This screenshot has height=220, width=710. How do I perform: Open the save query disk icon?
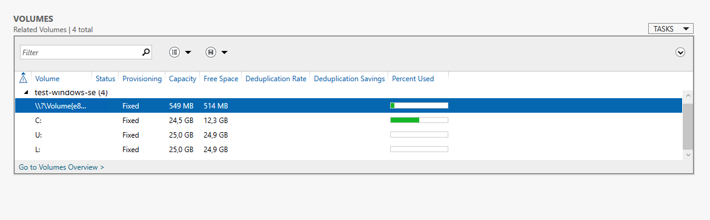[x=211, y=53]
